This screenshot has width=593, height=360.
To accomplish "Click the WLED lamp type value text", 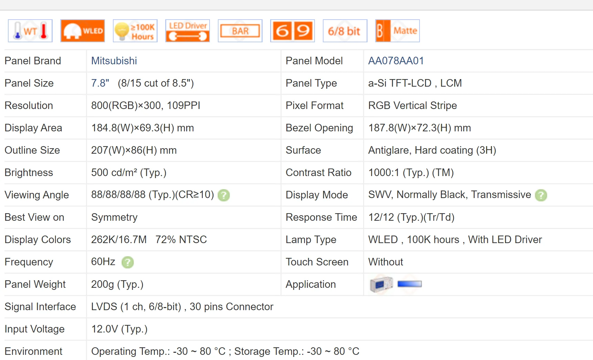I will point(455,240).
